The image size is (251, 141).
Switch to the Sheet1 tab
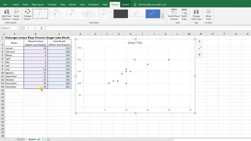click(21, 139)
